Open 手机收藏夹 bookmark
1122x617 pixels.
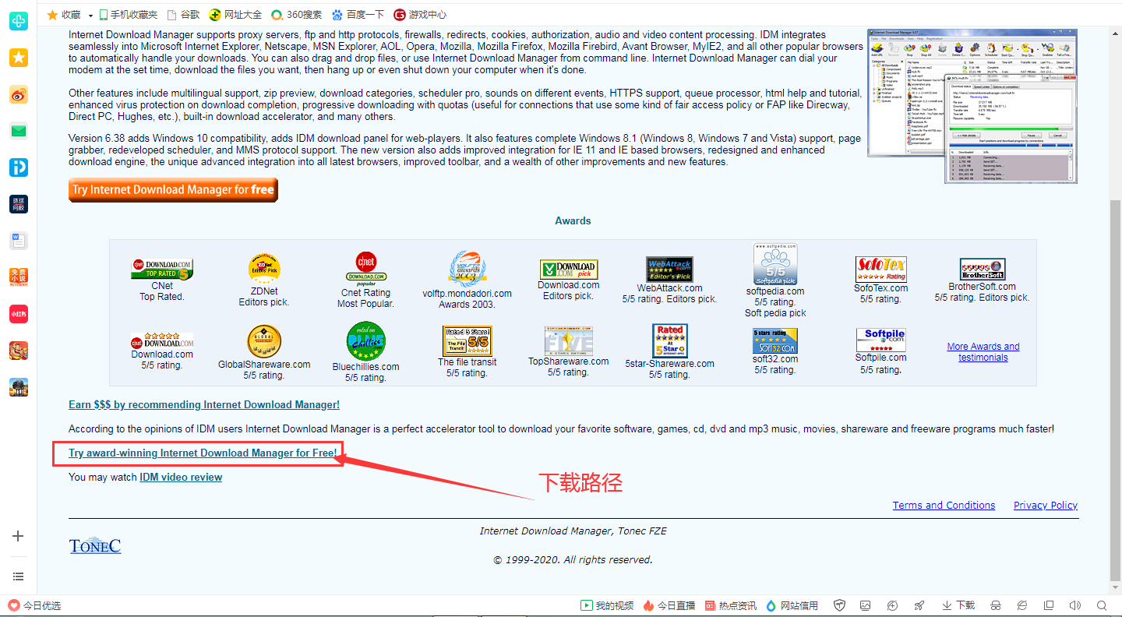(127, 14)
